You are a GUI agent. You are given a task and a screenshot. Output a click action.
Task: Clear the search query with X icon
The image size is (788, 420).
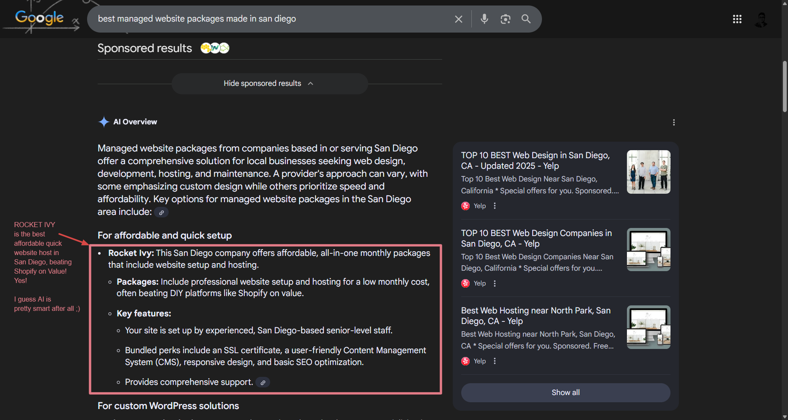click(x=459, y=19)
